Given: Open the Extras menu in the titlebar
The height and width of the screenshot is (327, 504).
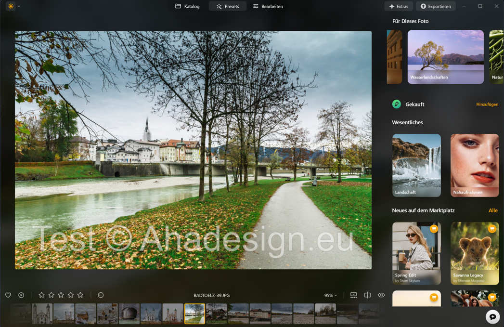Looking at the screenshot, I should [x=399, y=6].
